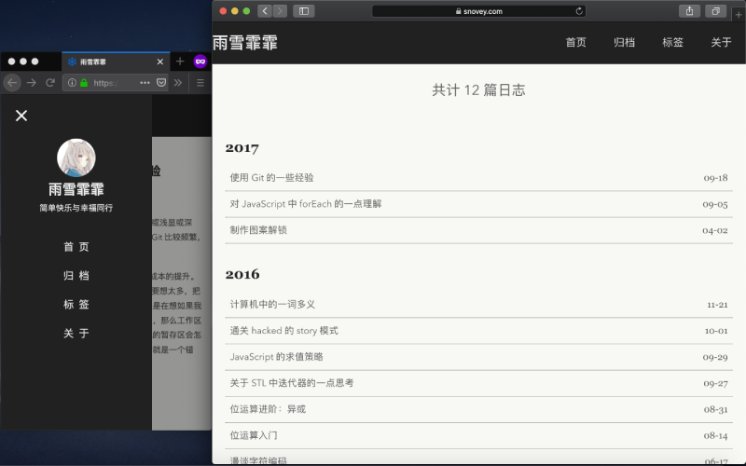Click 关于 in the dark sidebar
The height and width of the screenshot is (466, 746).
click(76, 334)
